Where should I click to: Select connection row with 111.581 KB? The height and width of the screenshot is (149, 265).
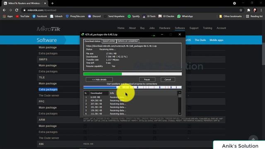click(x=130, y=114)
